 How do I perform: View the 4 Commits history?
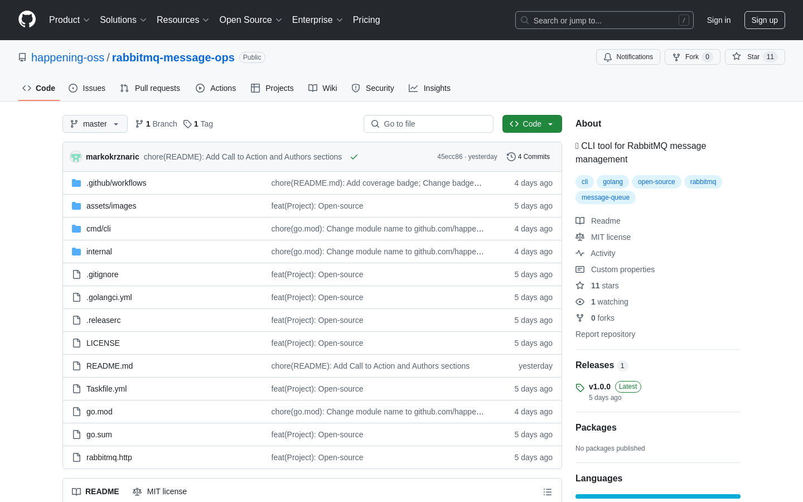point(528,157)
